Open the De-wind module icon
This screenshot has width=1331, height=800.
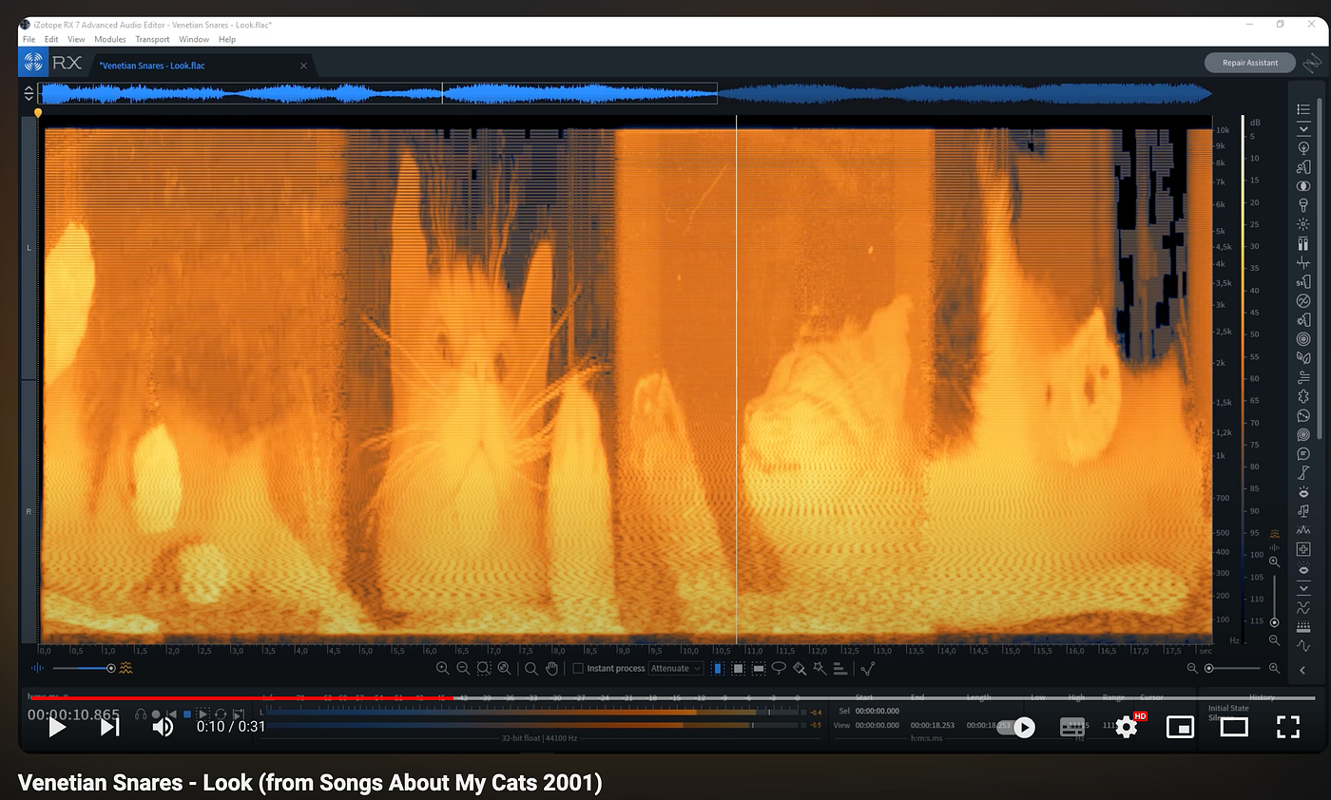coord(1303,375)
